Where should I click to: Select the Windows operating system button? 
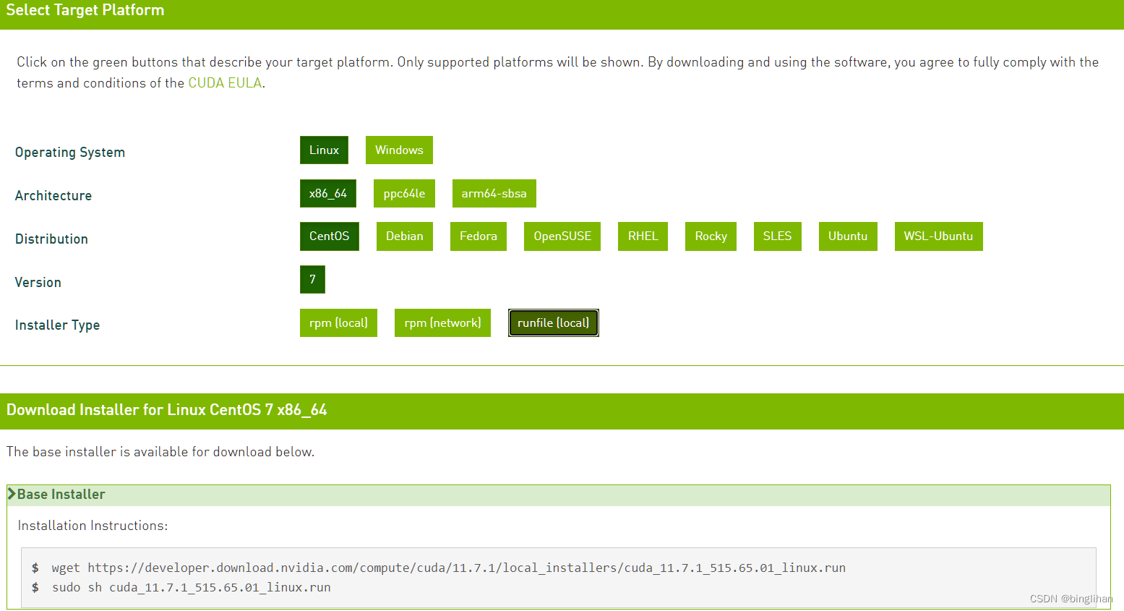(x=399, y=150)
